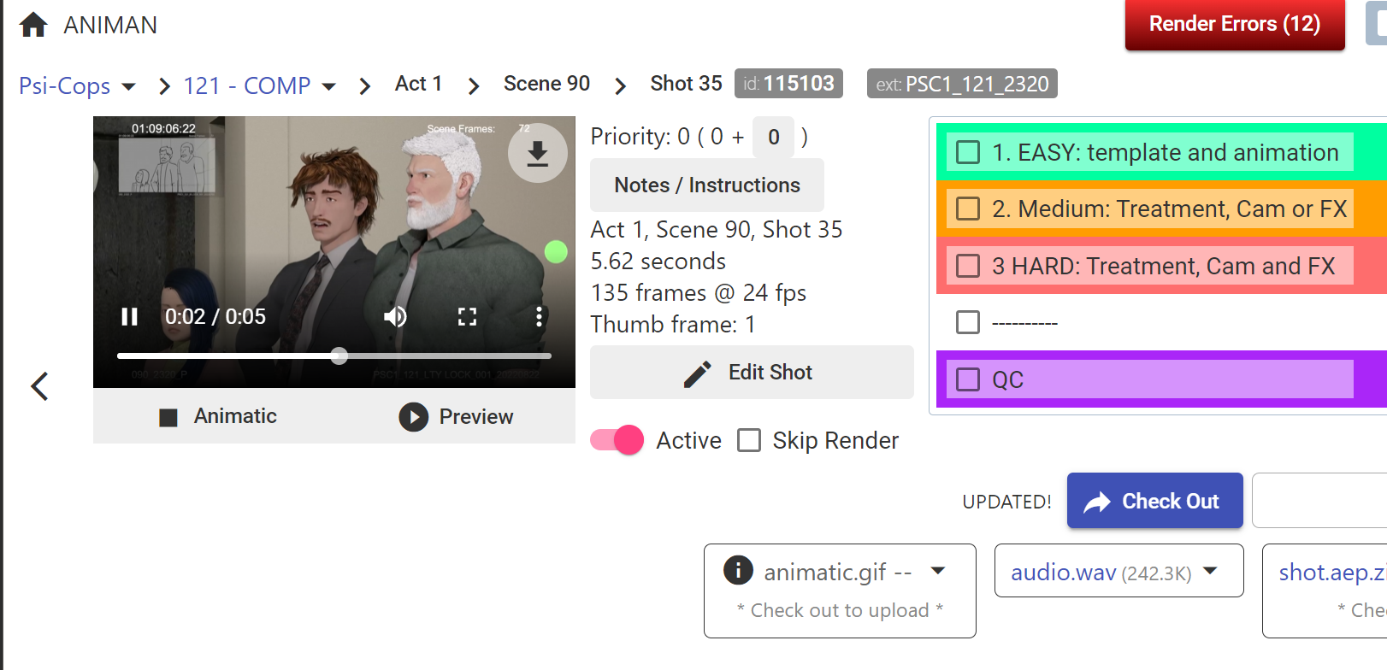Go to previous shot arrow
Viewport: 1387px width, 670px height.
click(39, 386)
